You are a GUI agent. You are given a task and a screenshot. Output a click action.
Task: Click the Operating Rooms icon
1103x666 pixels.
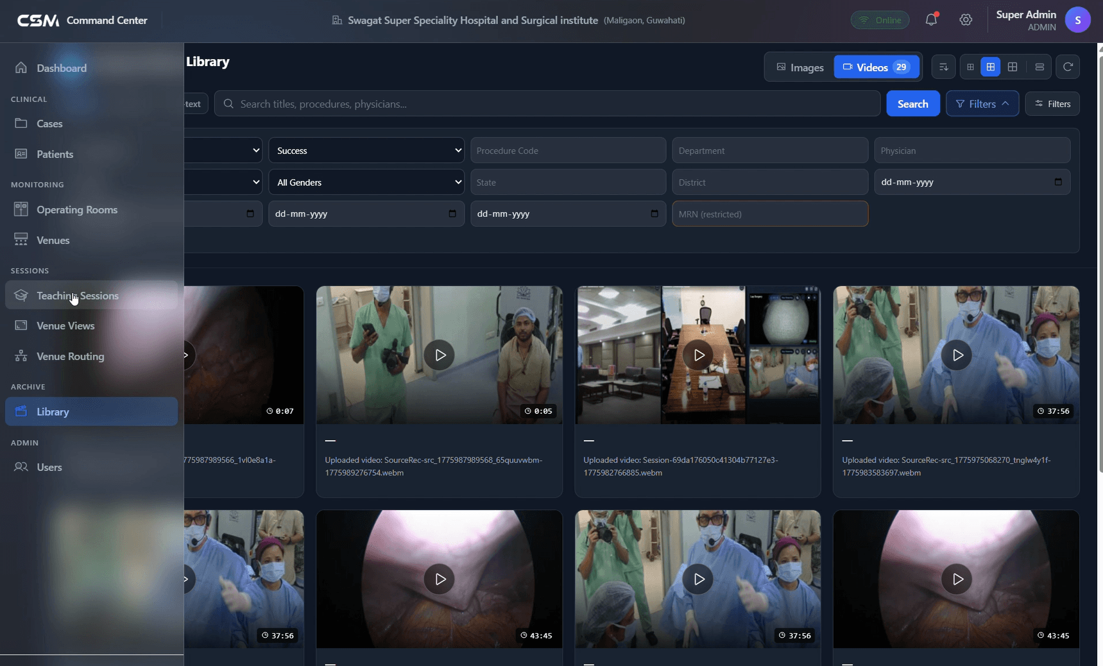click(21, 209)
